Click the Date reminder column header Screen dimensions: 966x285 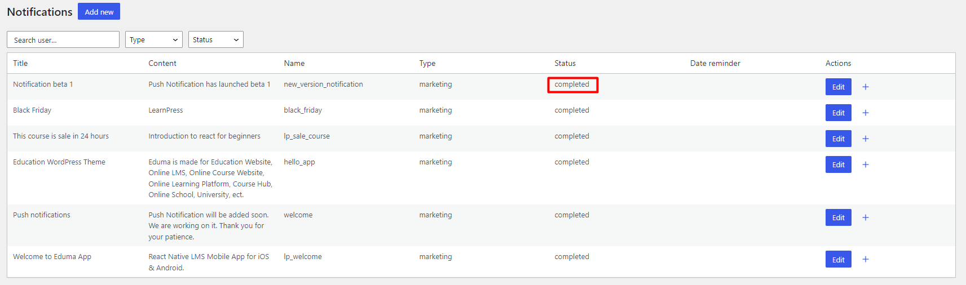point(715,63)
